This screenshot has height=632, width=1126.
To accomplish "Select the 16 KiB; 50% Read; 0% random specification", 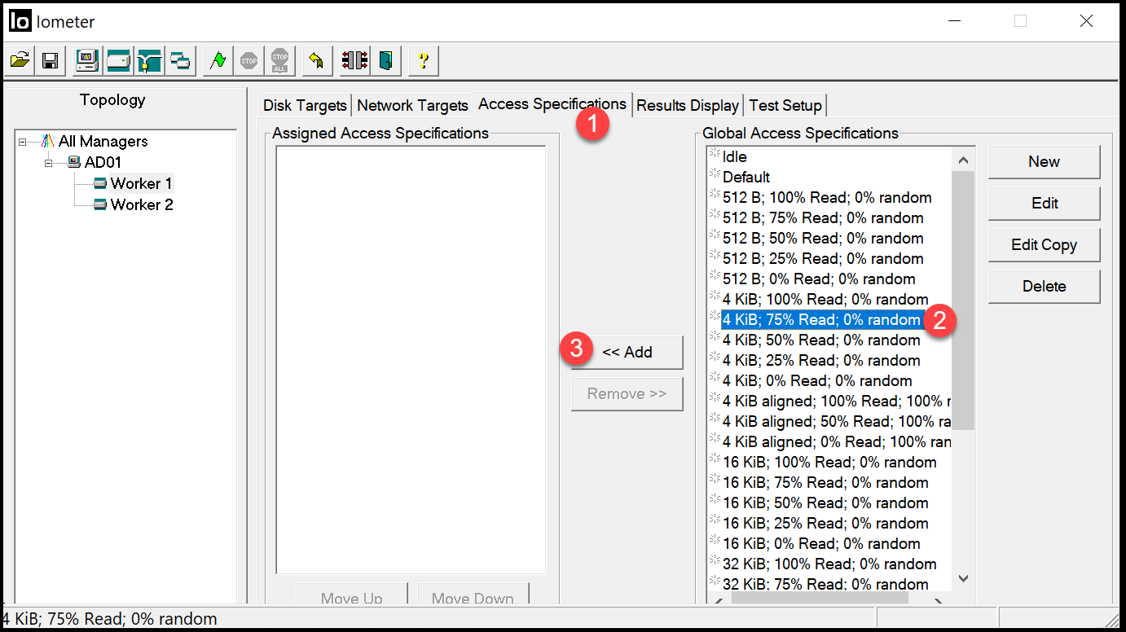I will [x=825, y=503].
